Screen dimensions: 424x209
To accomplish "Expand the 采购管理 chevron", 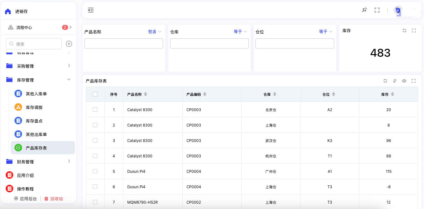I will (69, 65).
